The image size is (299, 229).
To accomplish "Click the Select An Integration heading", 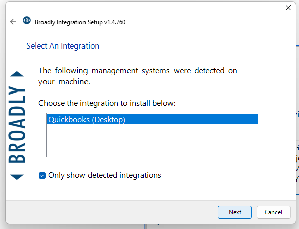I will point(63,46).
